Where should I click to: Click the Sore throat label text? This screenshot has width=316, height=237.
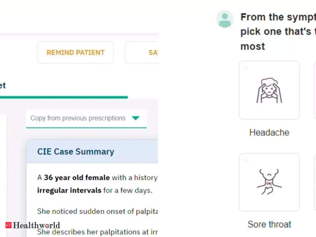point(269,224)
